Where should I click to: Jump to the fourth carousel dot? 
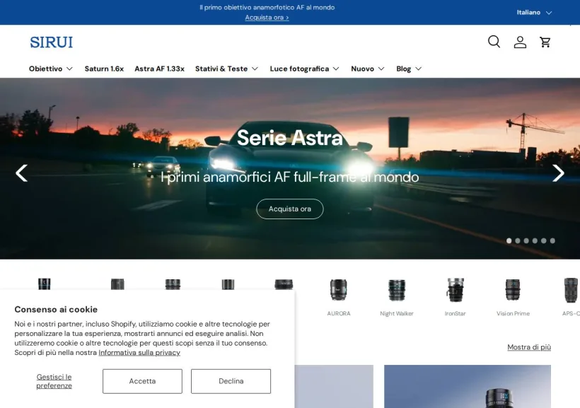click(535, 241)
